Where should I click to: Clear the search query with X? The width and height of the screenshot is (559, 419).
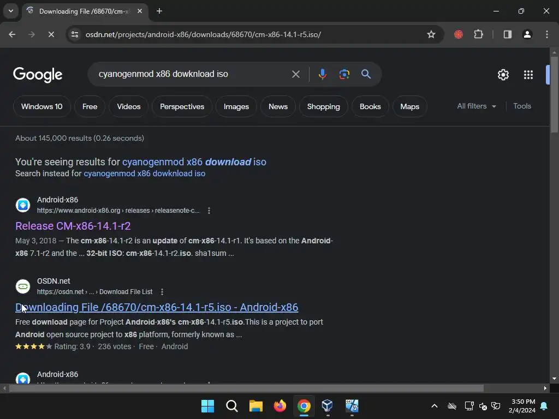coord(296,74)
